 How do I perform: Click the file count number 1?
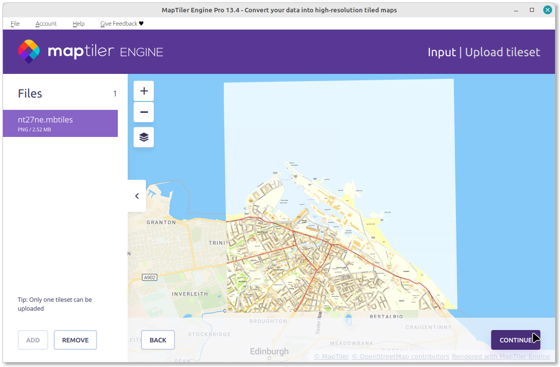[115, 94]
